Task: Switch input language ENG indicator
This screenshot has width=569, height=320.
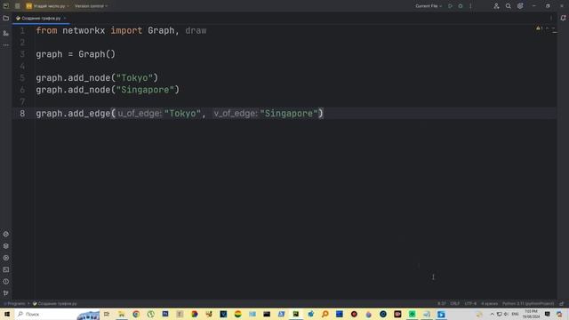Action: click(515, 314)
